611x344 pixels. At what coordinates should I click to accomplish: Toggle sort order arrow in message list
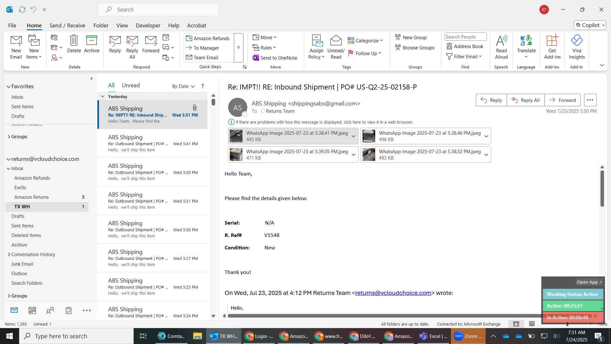(x=203, y=86)
